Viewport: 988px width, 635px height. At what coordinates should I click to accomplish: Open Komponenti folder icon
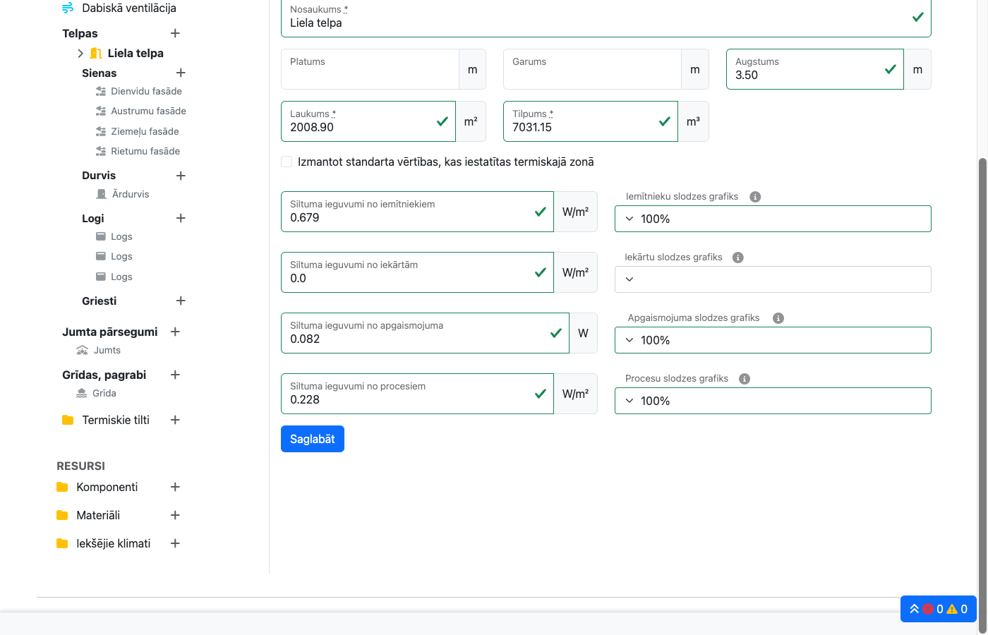pos(62,487)
